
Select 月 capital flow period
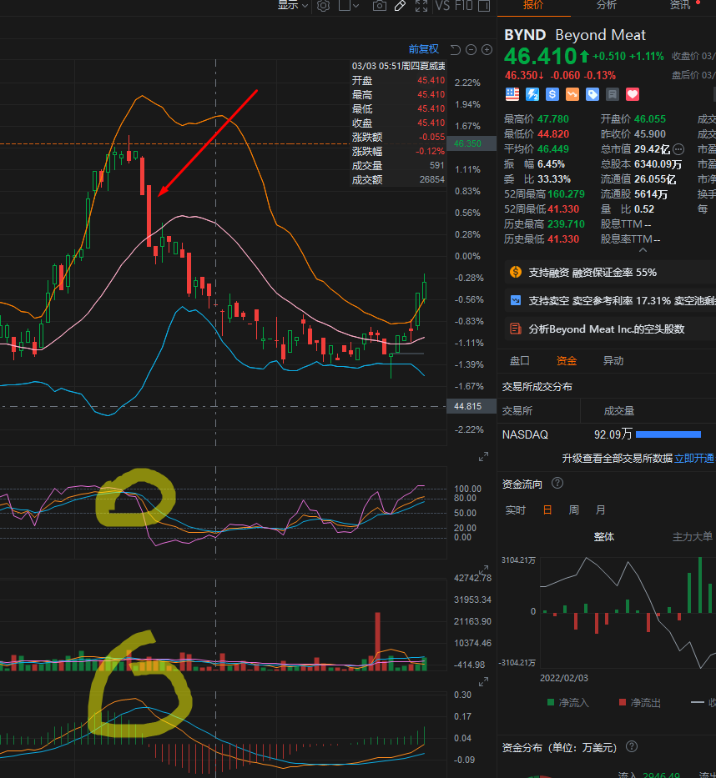point(600,510)
